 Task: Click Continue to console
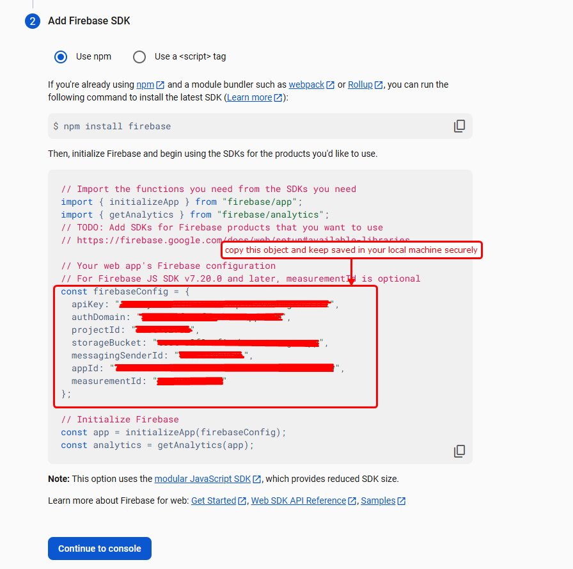pyautogui.click(x=99, y=549)
